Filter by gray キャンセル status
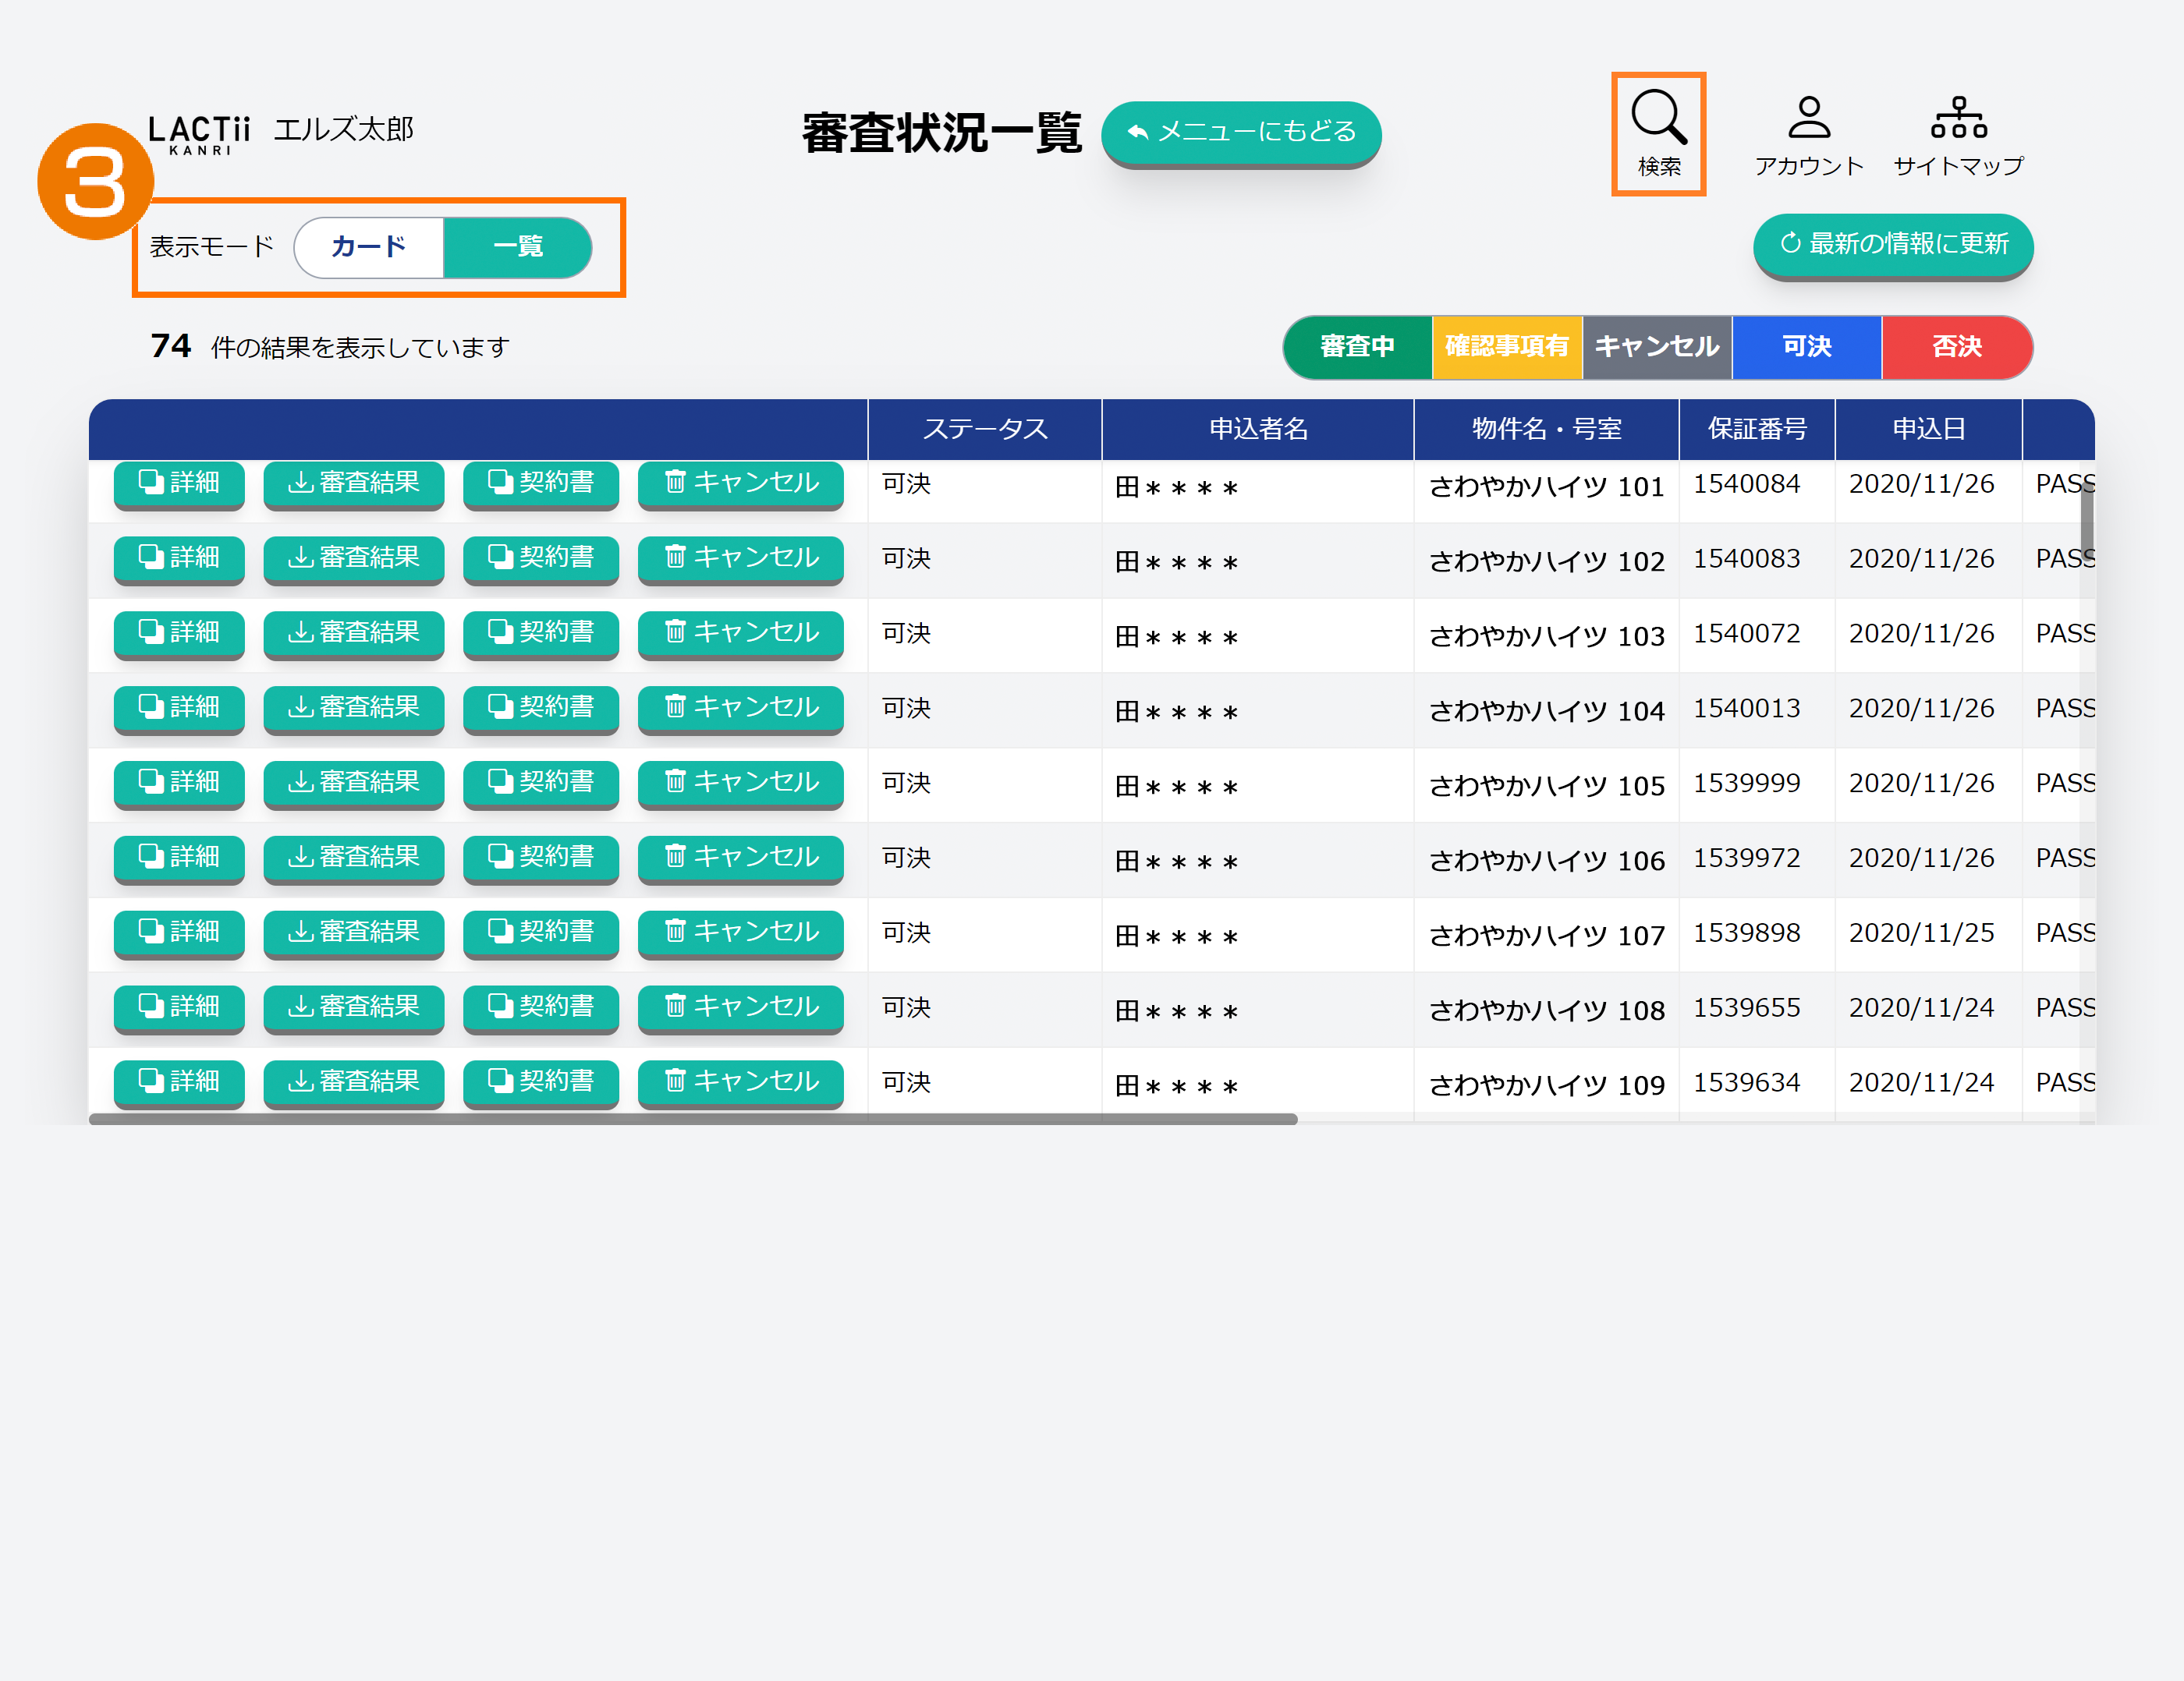This screenshot has height=1681, width=2184. 1656,347
